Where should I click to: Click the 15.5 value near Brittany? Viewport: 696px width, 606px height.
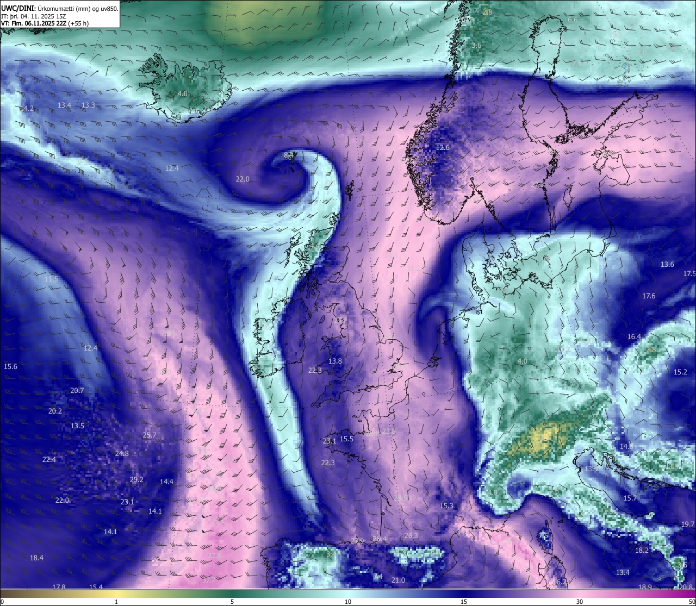coord(346,439)
